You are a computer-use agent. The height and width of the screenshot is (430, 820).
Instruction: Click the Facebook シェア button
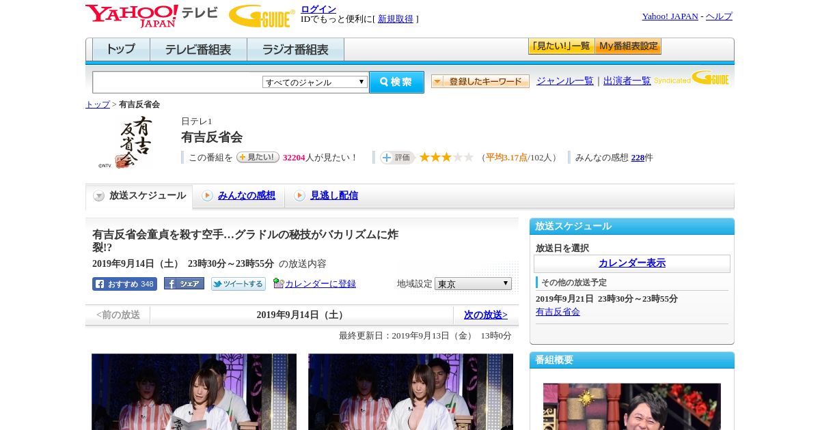184,283
